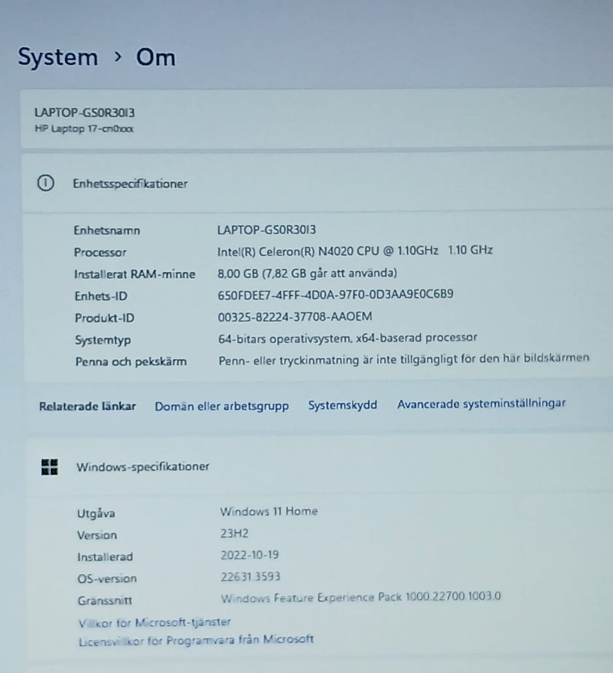Go back to System in breadcrumb
This screenshot has height=673, width=613.
pos(58,57)
